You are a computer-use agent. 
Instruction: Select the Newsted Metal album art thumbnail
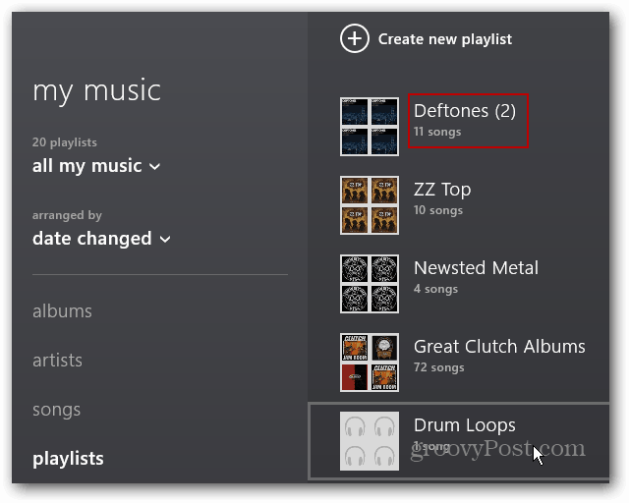[x=370, y=284]
